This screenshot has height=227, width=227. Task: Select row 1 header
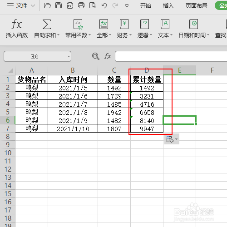[8, 79]
